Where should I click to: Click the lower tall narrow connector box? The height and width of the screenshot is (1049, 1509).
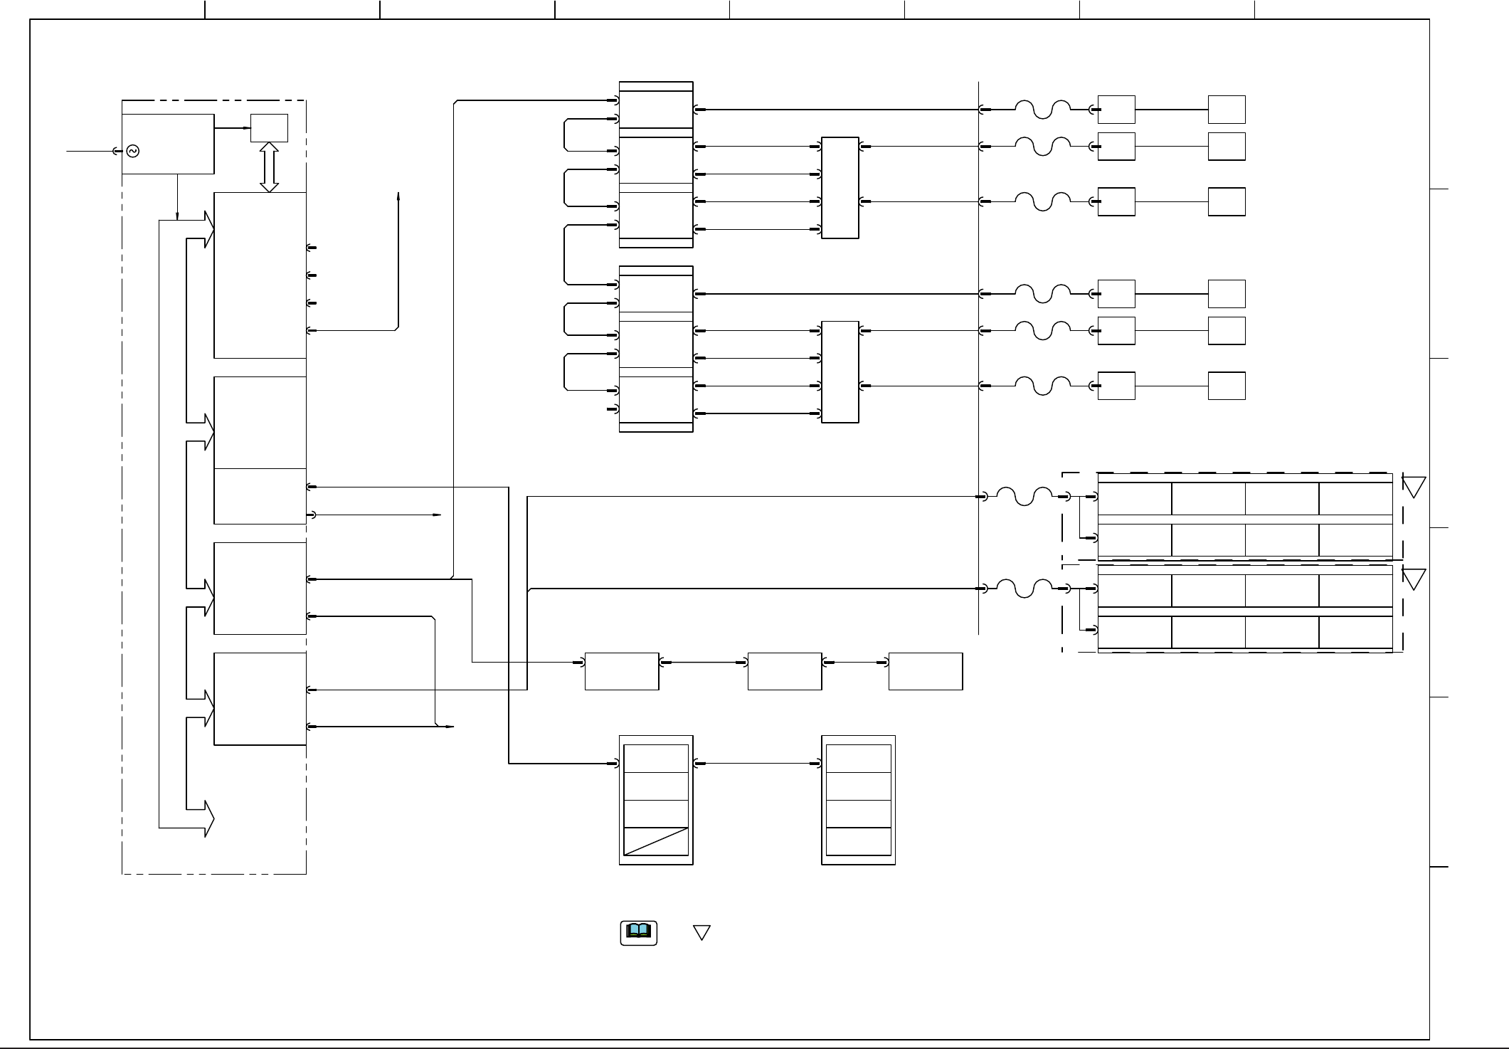[x=840, y=371]
